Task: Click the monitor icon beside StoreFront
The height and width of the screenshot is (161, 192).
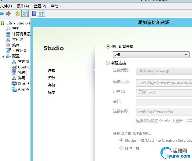Action: point(14,84)
